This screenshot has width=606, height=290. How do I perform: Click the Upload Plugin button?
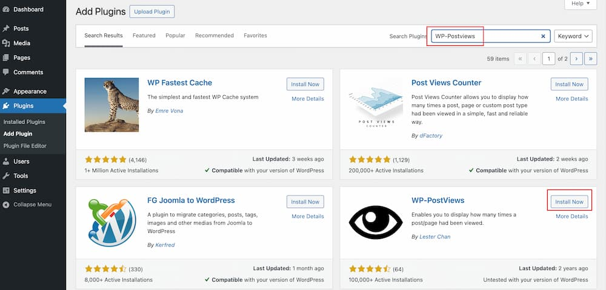pos(152,12)
